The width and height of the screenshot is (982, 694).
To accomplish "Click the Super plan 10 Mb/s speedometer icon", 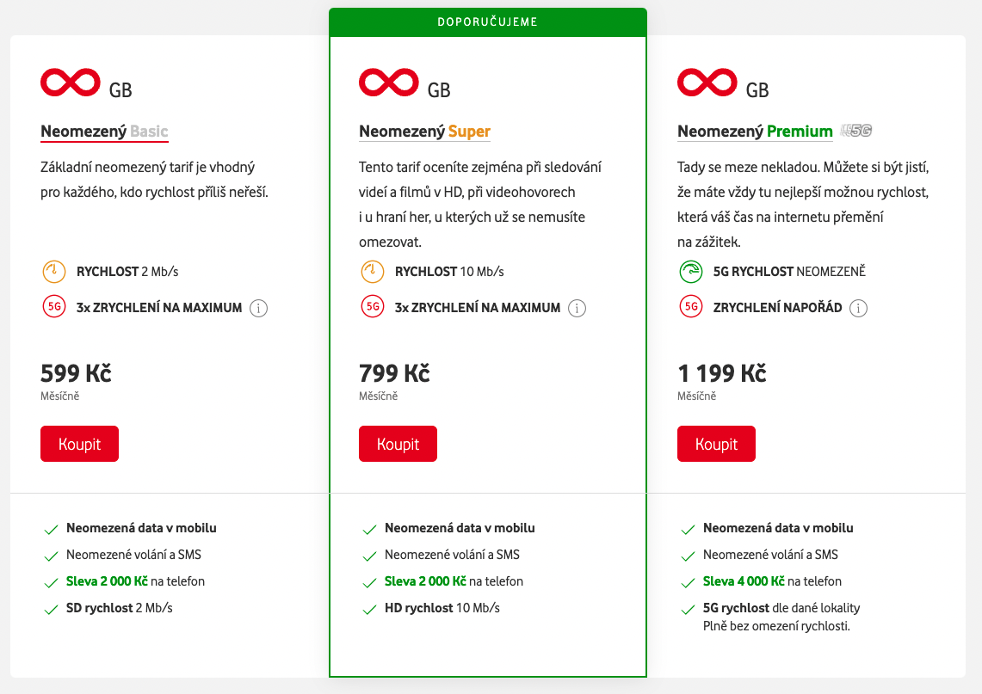I will [x=372, y=272].
